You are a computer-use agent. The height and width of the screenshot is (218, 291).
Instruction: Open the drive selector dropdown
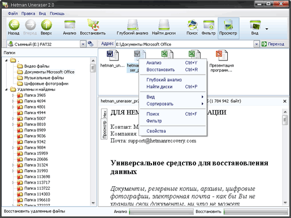83,44
